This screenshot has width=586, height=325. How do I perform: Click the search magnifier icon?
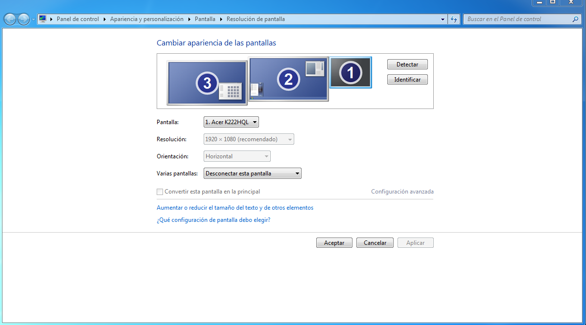(x=575, y=19)
